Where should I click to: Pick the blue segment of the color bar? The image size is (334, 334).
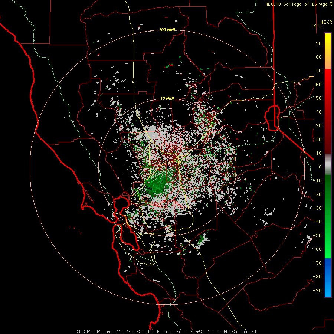[328, 278]
